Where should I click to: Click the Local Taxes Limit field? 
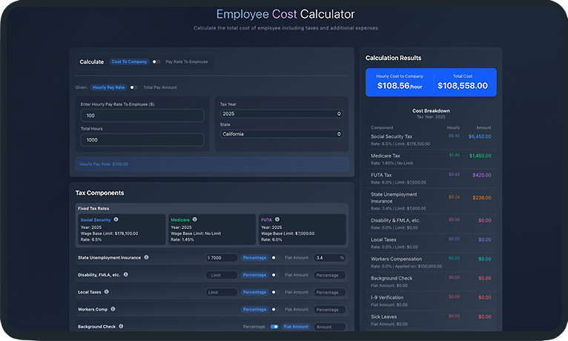[221, 292]
